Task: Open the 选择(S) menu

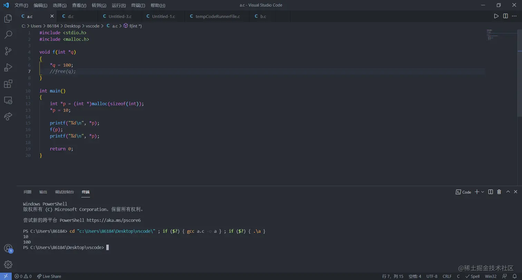Action: coord(60,5)
